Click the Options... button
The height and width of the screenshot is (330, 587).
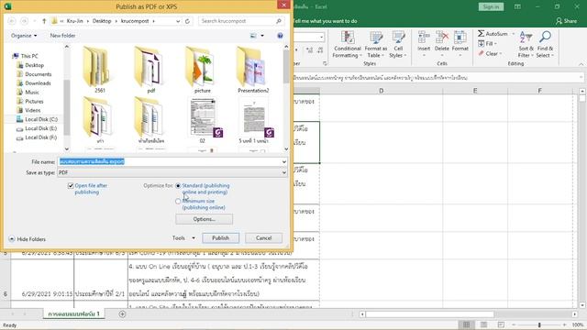pyautogui.click(x=204, y=219)
